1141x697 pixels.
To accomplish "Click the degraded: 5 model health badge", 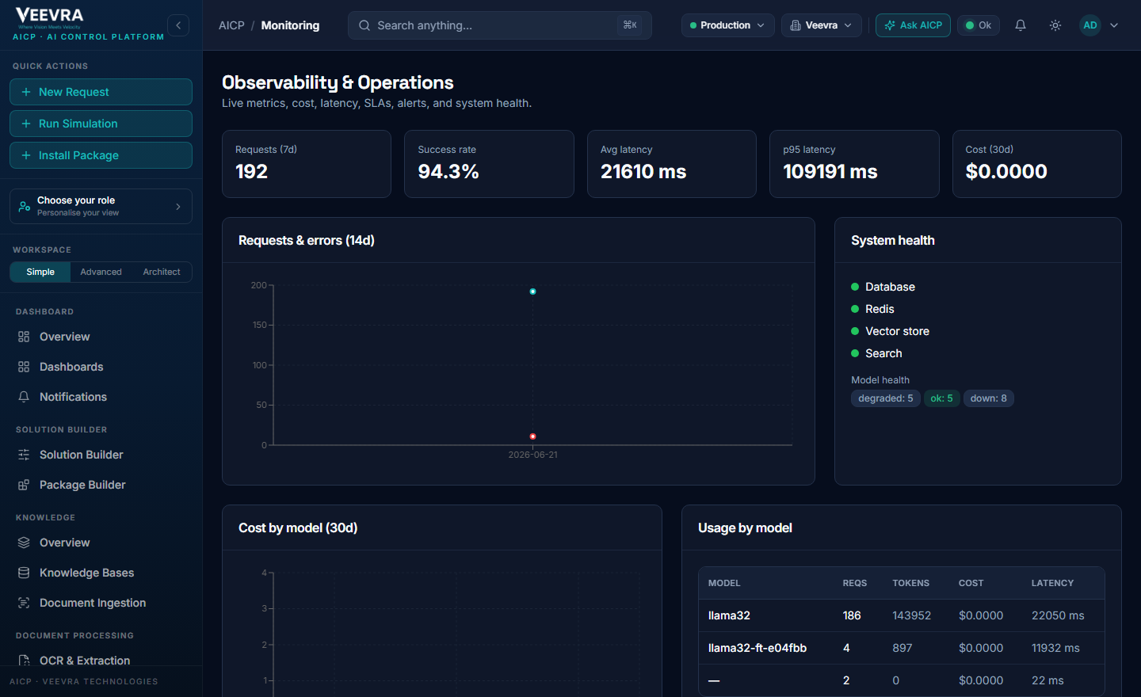I will [886, 398].
